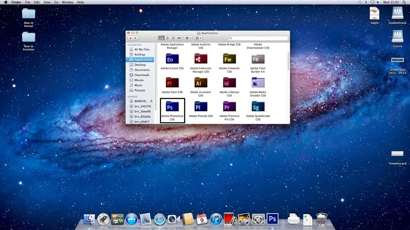Select the How to format desktop folder
Image resolution: width=410 pixels, height=230 pixels.
tap(28, 18)
